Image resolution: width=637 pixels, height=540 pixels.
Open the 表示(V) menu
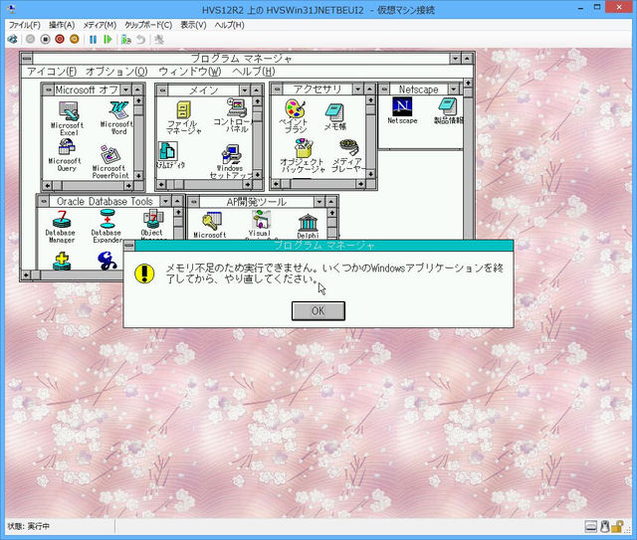pos(193,25)
